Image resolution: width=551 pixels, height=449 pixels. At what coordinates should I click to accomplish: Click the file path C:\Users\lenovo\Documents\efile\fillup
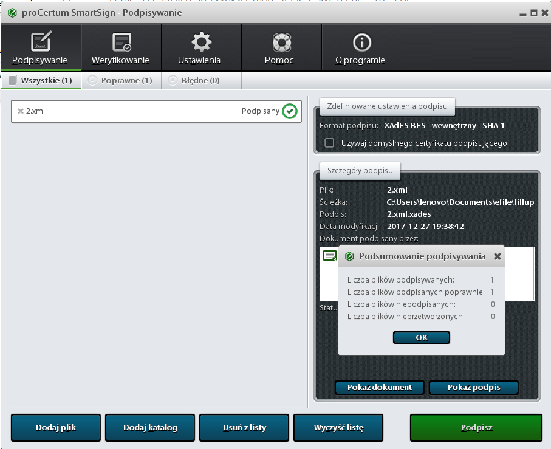click(460, 202)
